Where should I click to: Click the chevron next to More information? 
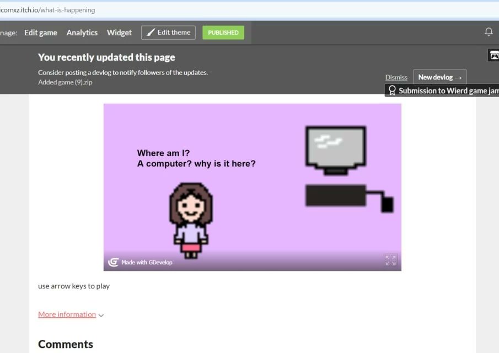tap(101, 315)
